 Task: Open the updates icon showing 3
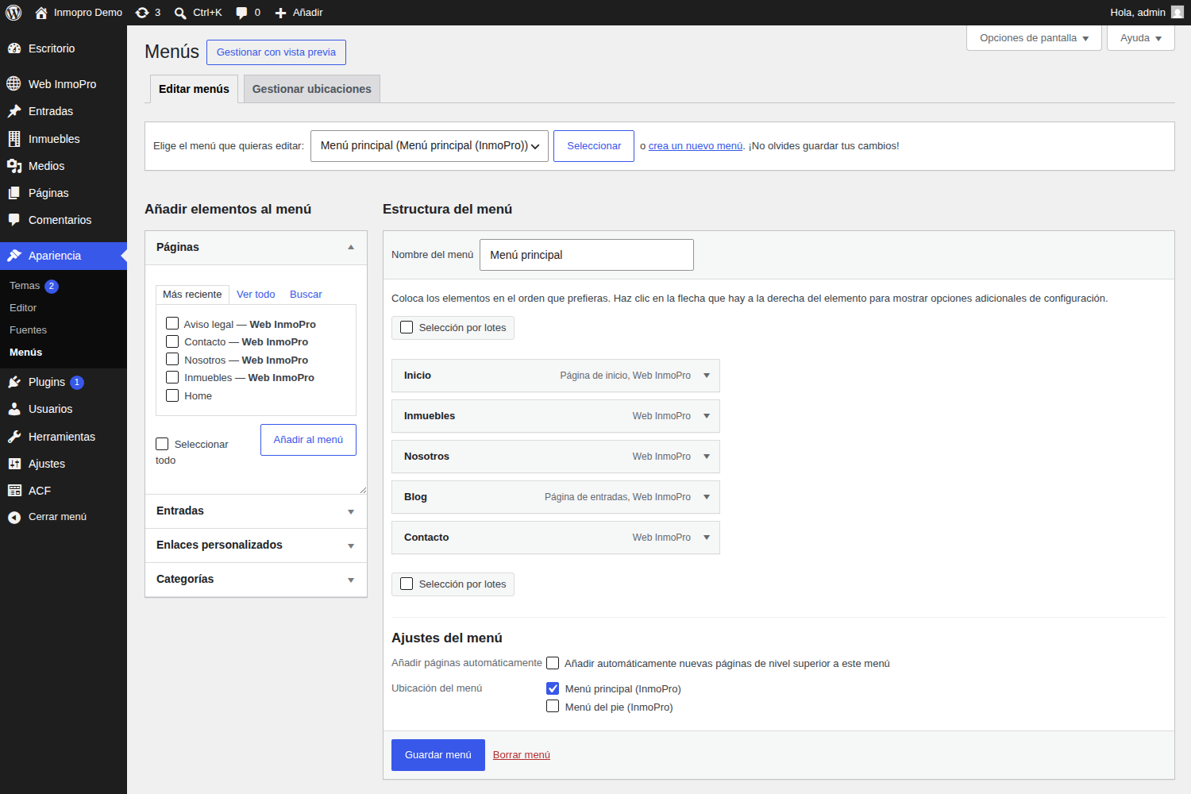tap(142, 13)
